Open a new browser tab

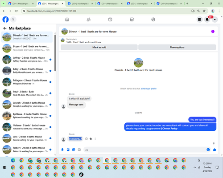point(187,4)
